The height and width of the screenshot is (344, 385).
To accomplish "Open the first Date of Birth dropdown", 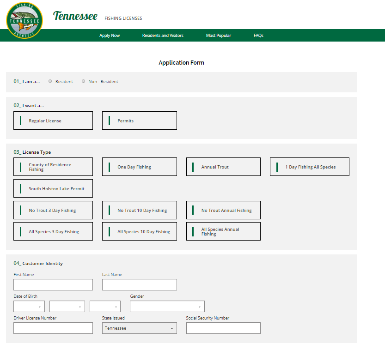I will [29, 307].
